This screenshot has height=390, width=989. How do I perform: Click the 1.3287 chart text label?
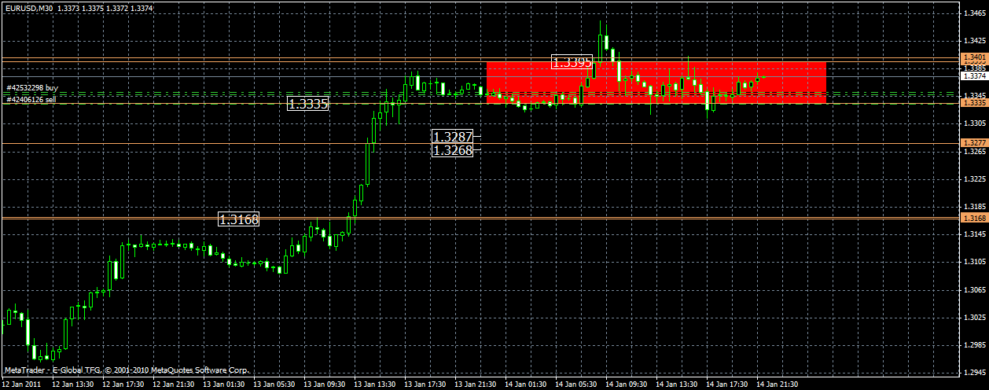point(452,136)
